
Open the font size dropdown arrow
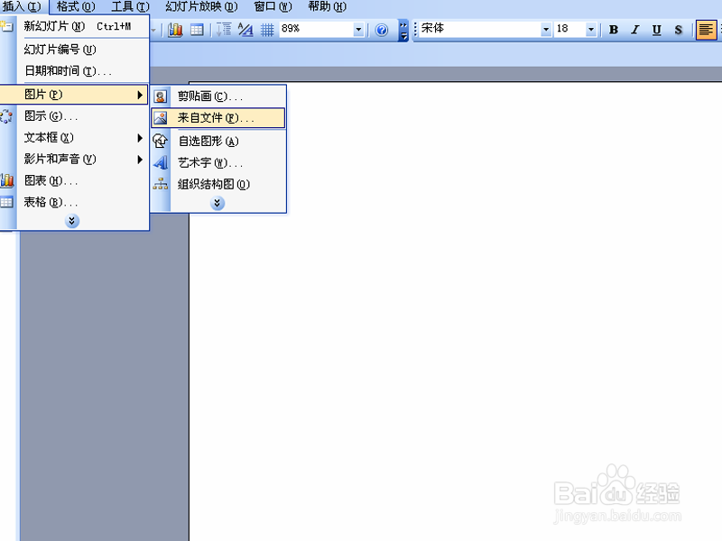(x=591, y=30)
